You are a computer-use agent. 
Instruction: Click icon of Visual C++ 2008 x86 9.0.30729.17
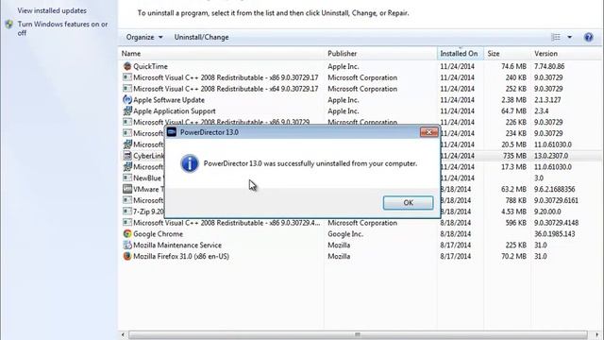point(127,77)
